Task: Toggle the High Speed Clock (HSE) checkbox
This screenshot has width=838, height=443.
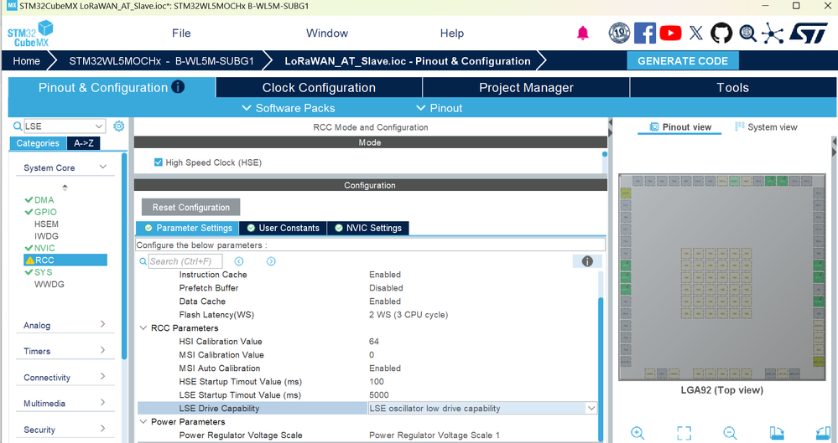Action: coord(159,162)
